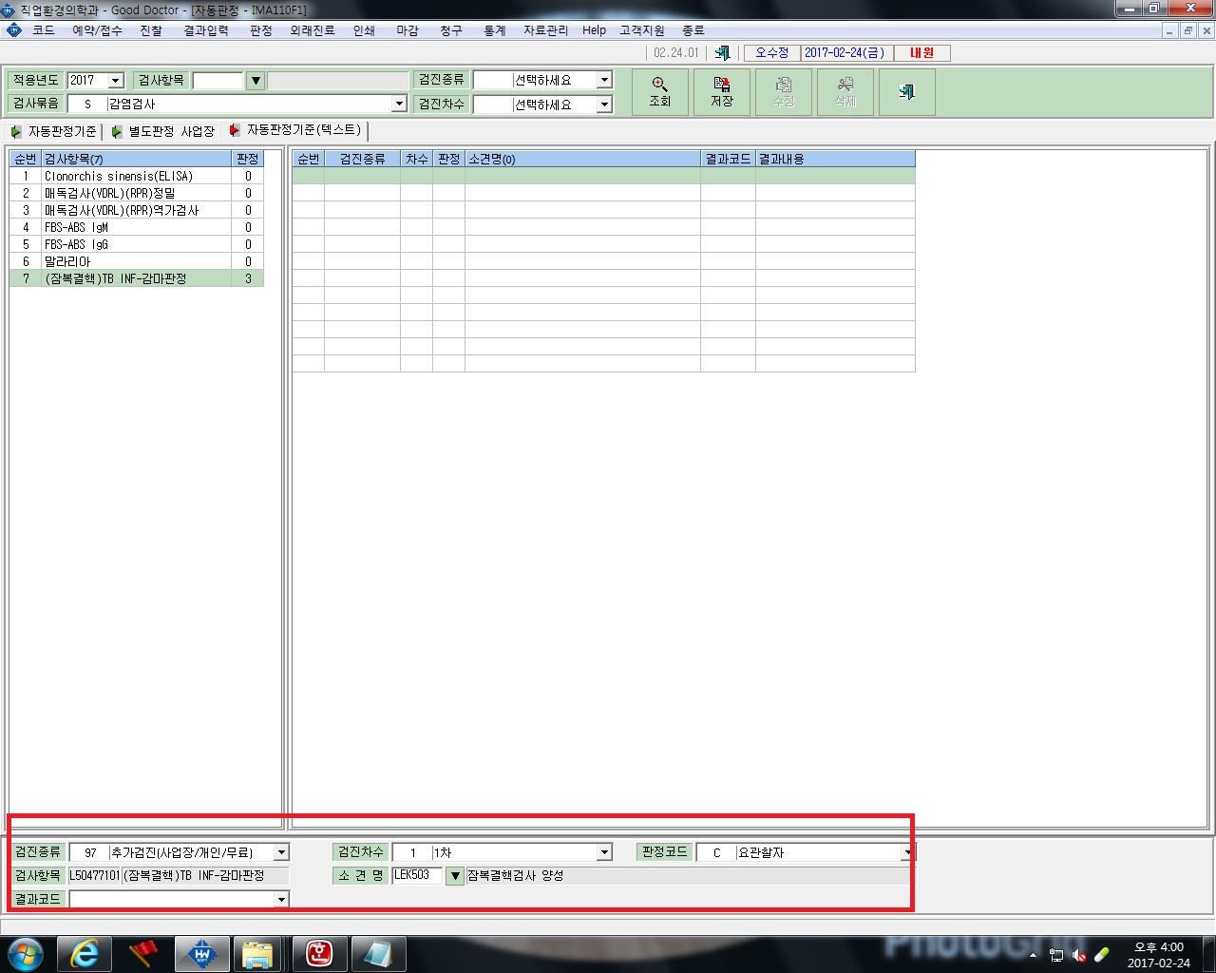Click the 저장 save icon button
This screenshot has height=973, width=1216.
coord(722,92)
